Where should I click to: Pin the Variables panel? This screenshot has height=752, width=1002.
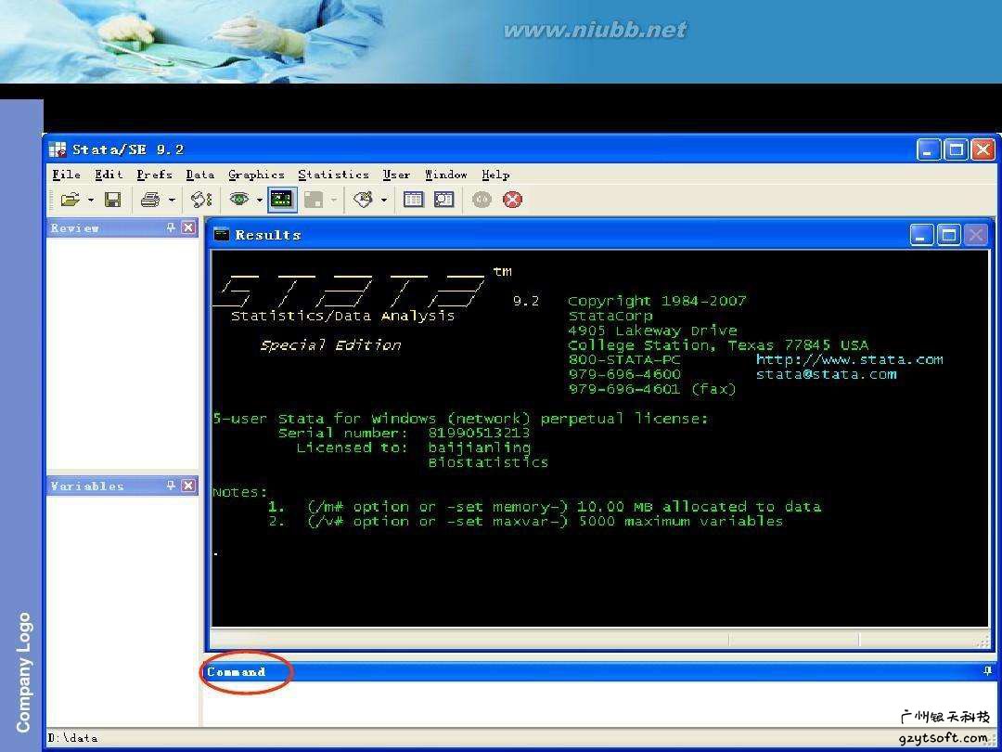click(171, 486)
